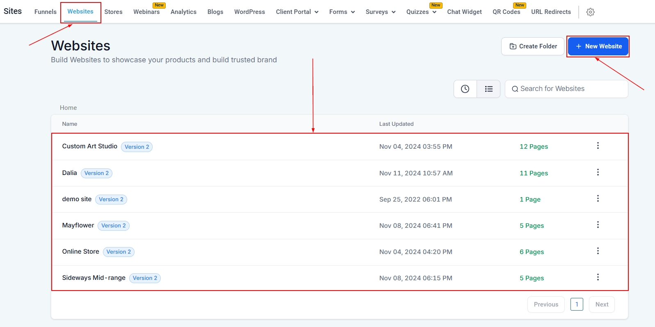The width and height of the screenshot is (655, 327).
Task: Expand the Quizzes dropdown menu
Action: (421, 12)
